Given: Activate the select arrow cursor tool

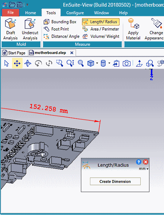Looking at the screenshot, I should pos(7,63).
